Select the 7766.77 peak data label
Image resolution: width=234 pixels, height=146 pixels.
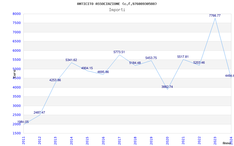tap(215, 15)
